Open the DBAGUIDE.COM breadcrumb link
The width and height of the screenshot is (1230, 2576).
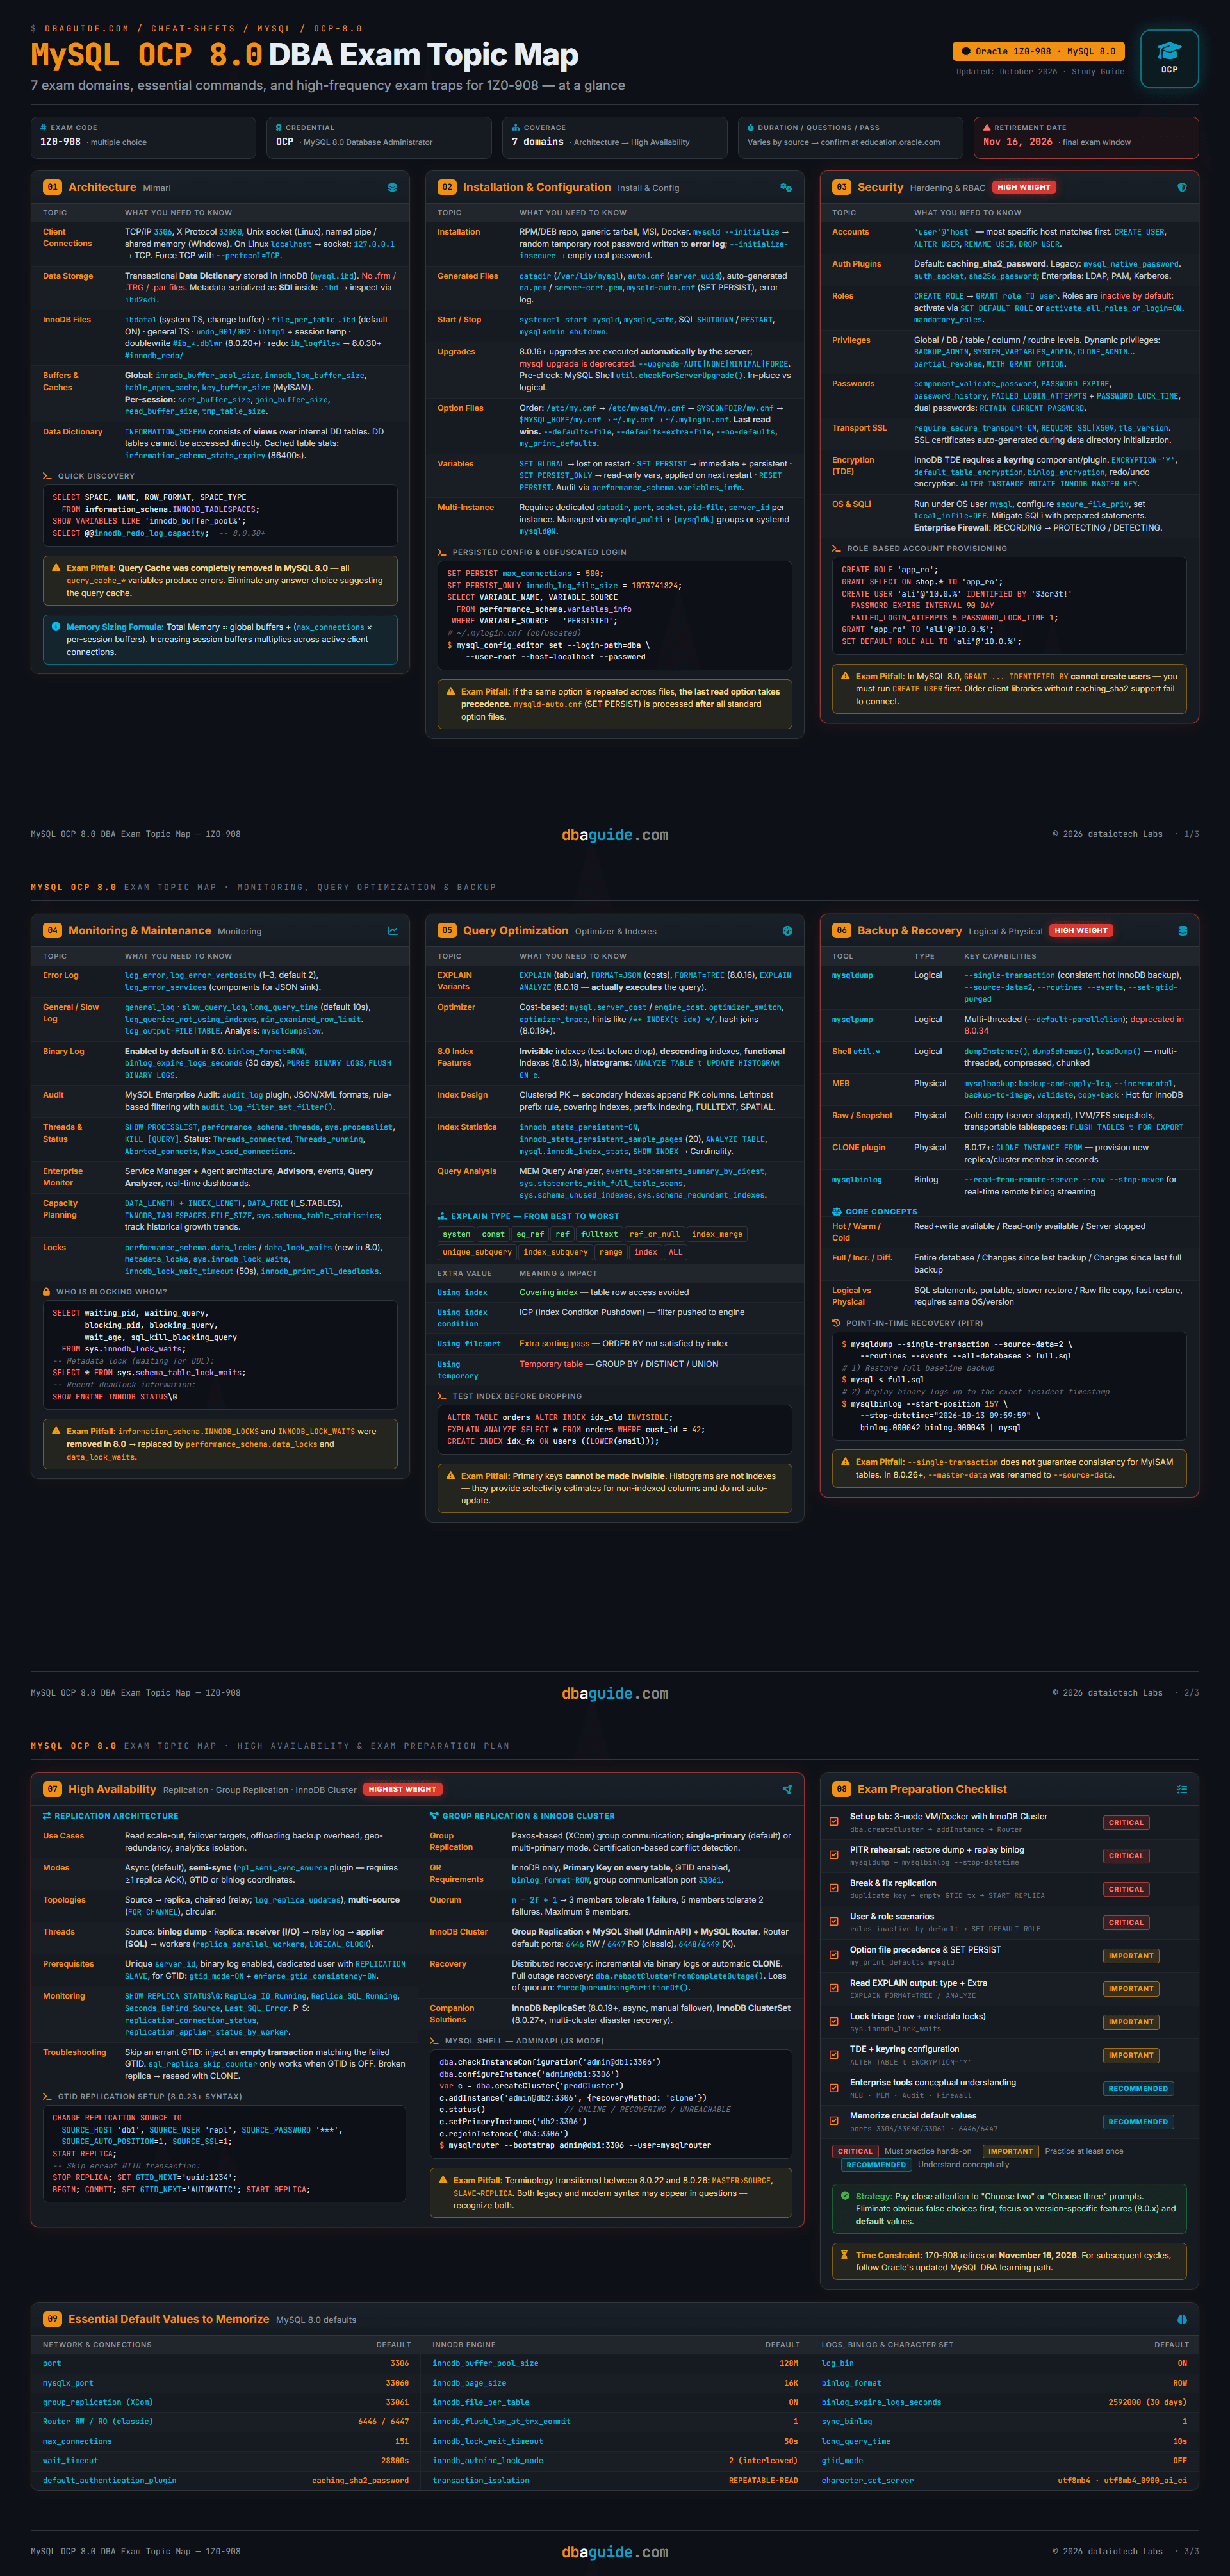tap(87, 29)
